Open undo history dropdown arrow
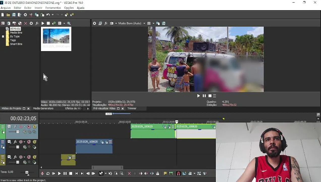The image size is (321, 182). tap(52, 15)
